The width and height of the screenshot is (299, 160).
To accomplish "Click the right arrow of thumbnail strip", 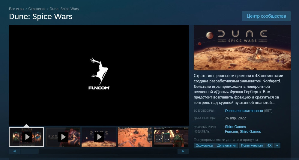I will coord(183,151).
